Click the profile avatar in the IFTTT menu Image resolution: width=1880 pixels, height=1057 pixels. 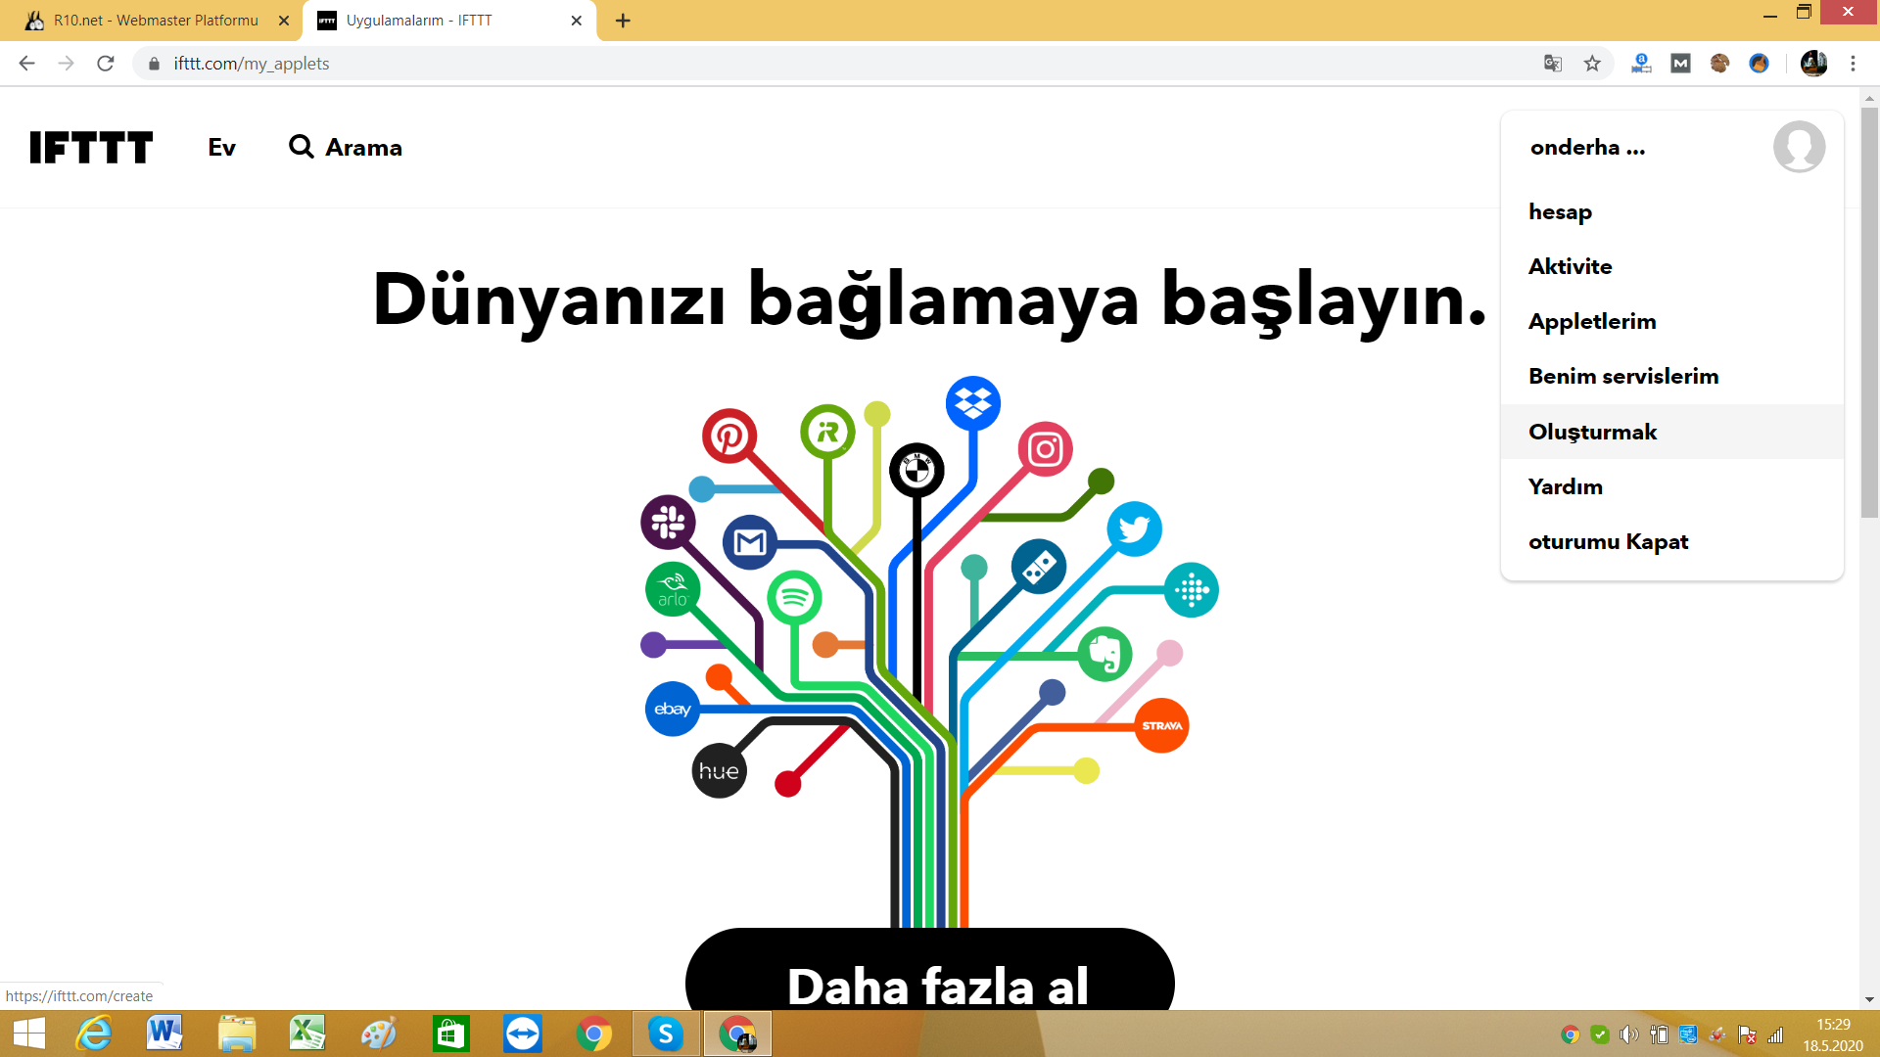click(x=1799, y=147)
